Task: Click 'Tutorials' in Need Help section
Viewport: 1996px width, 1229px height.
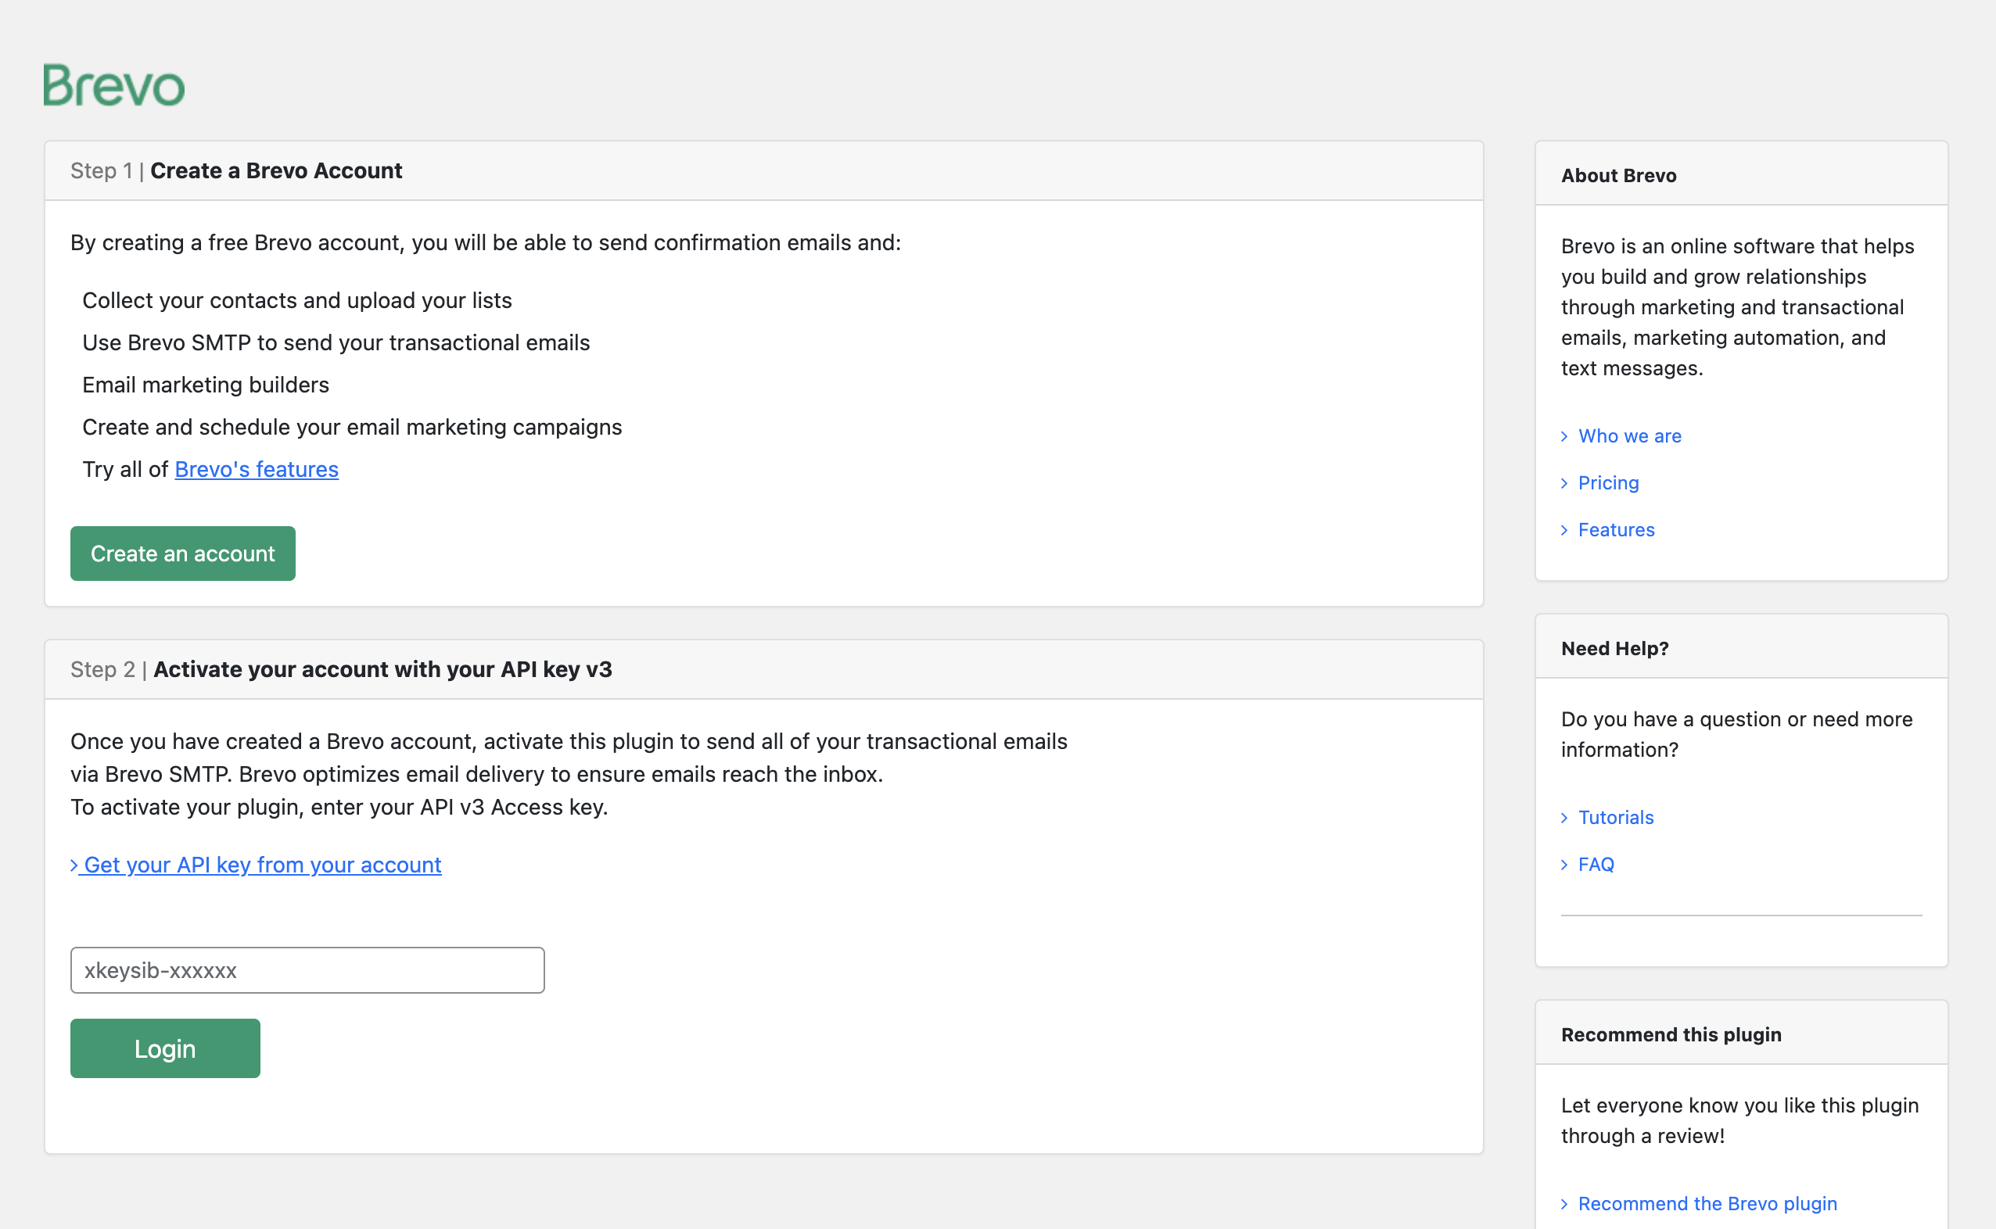Action: coord(1615,817)
